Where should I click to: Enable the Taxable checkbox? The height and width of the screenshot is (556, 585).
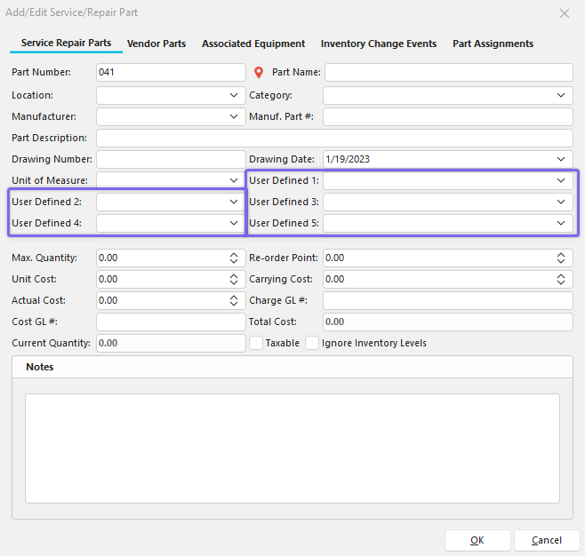[x=256, y=343]
